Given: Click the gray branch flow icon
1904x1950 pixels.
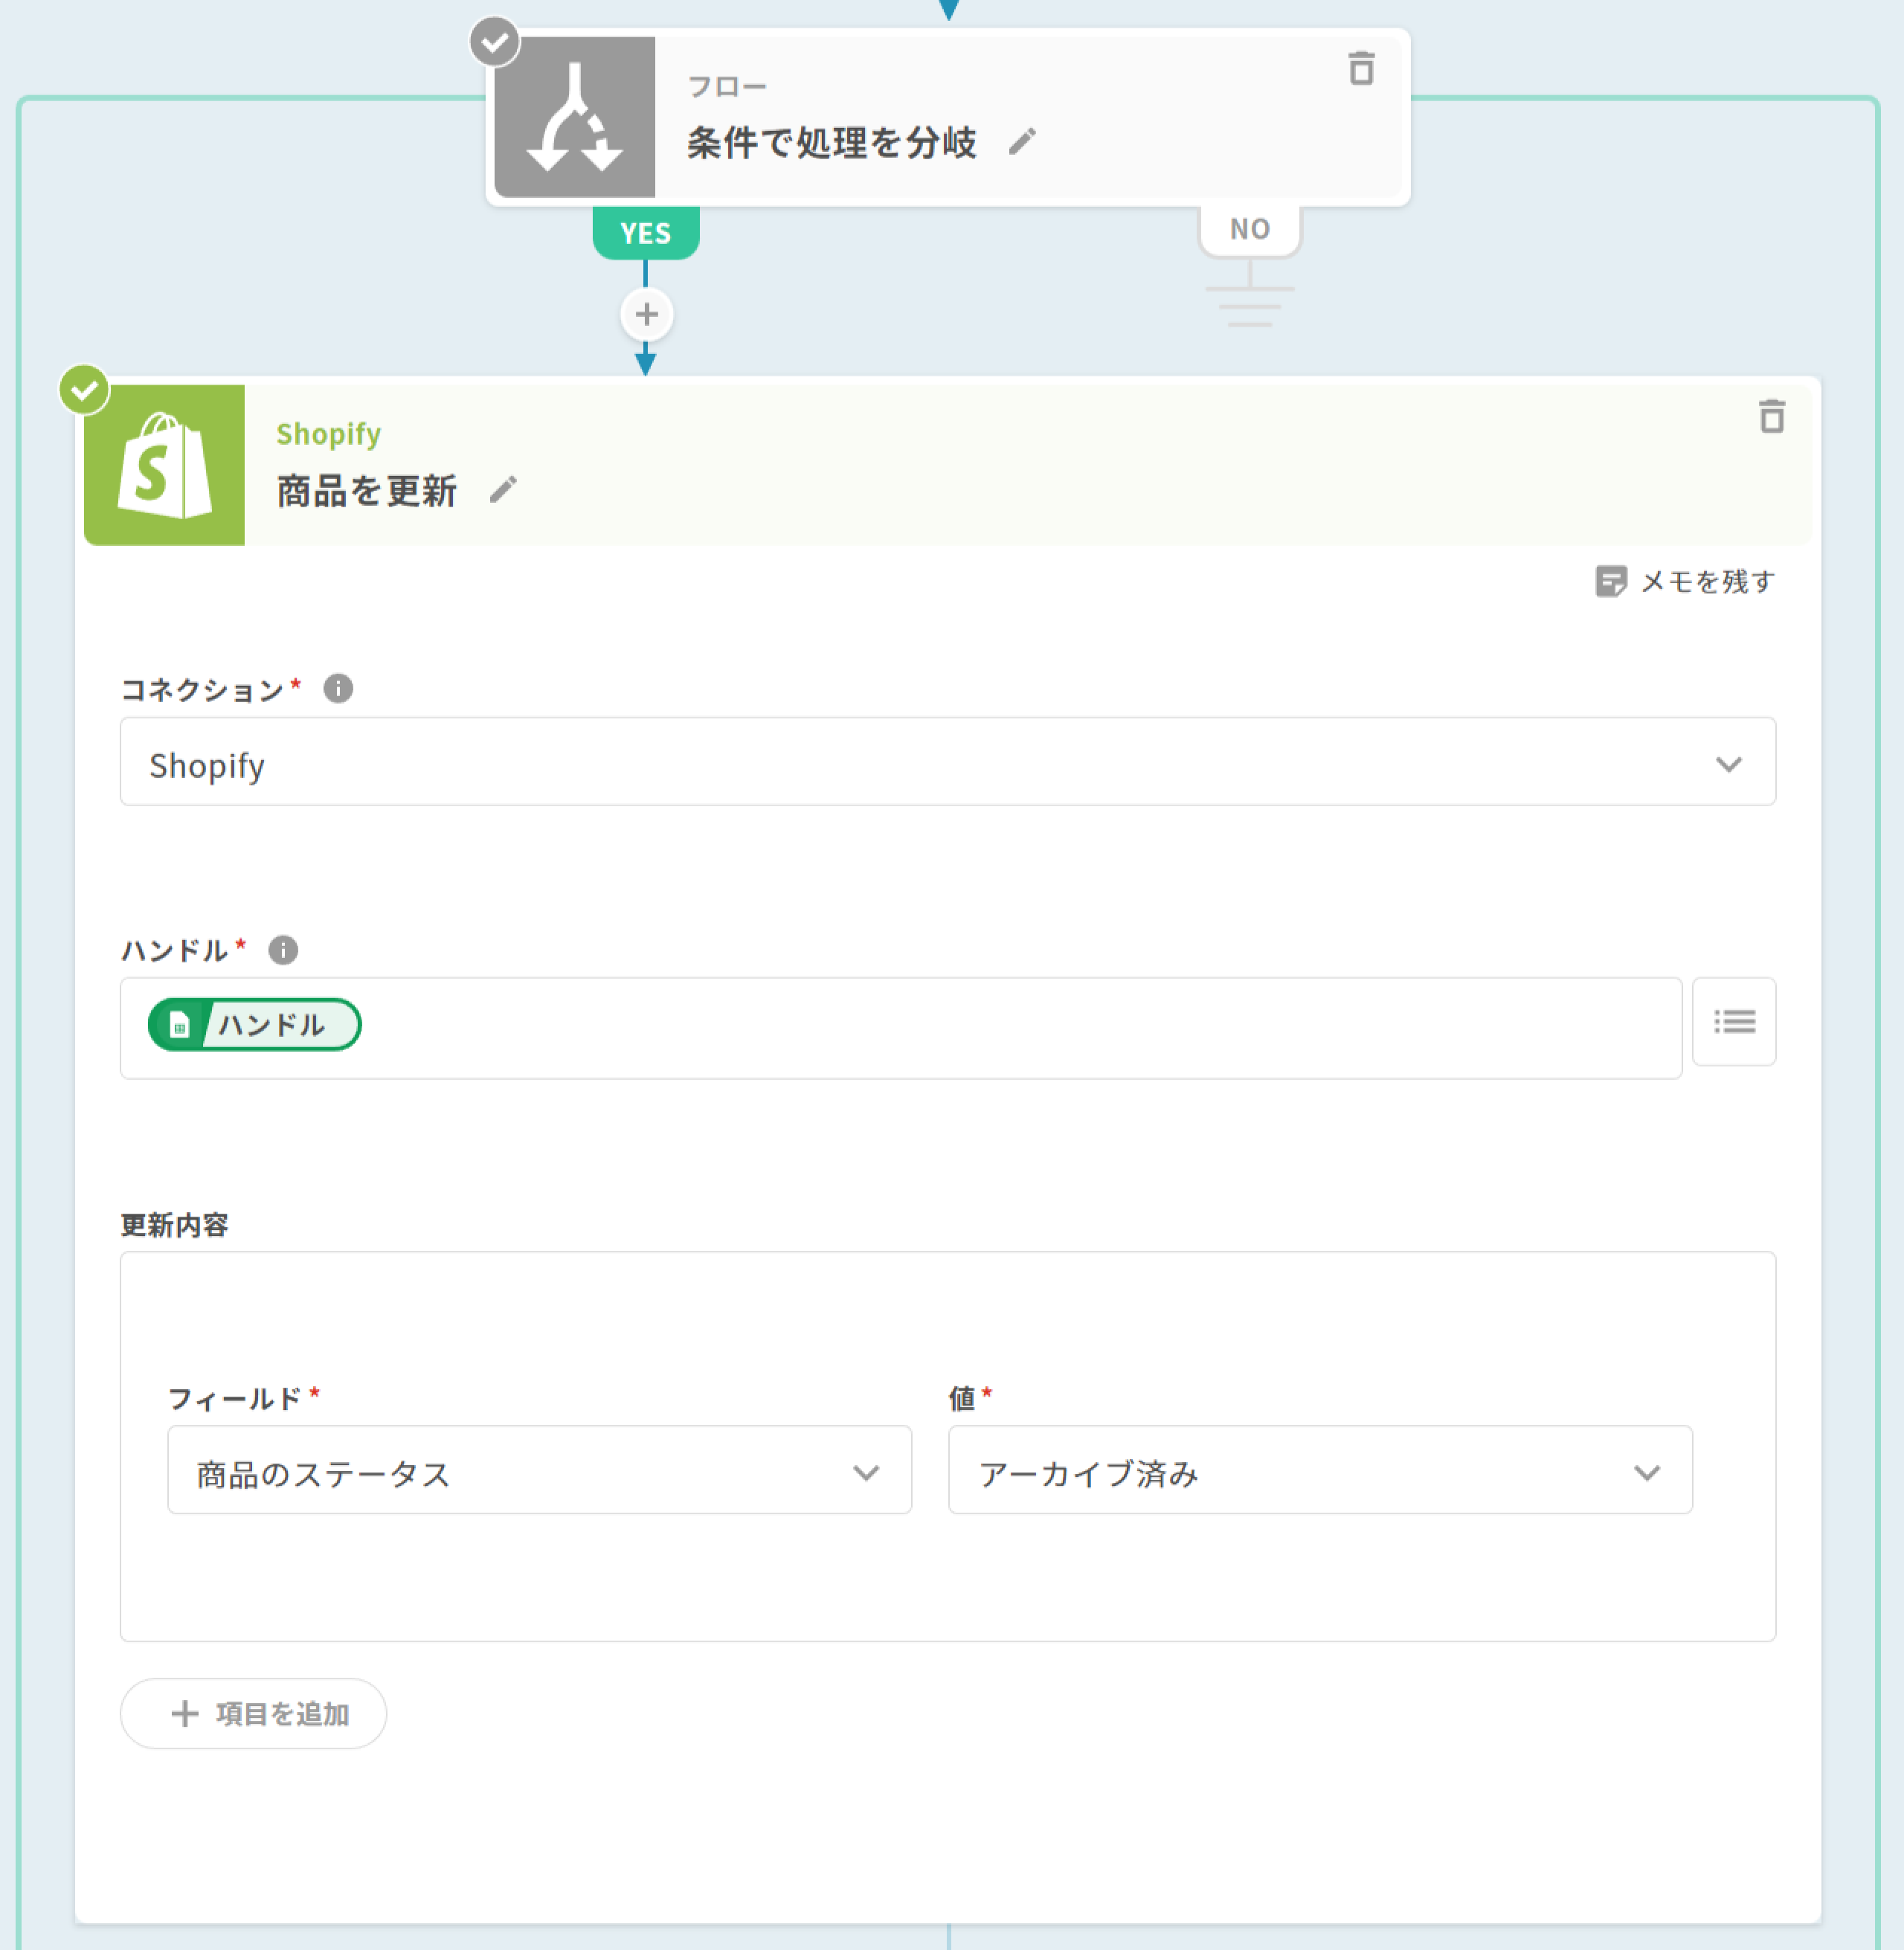Looking at the screenshot, I should point(575,118).
